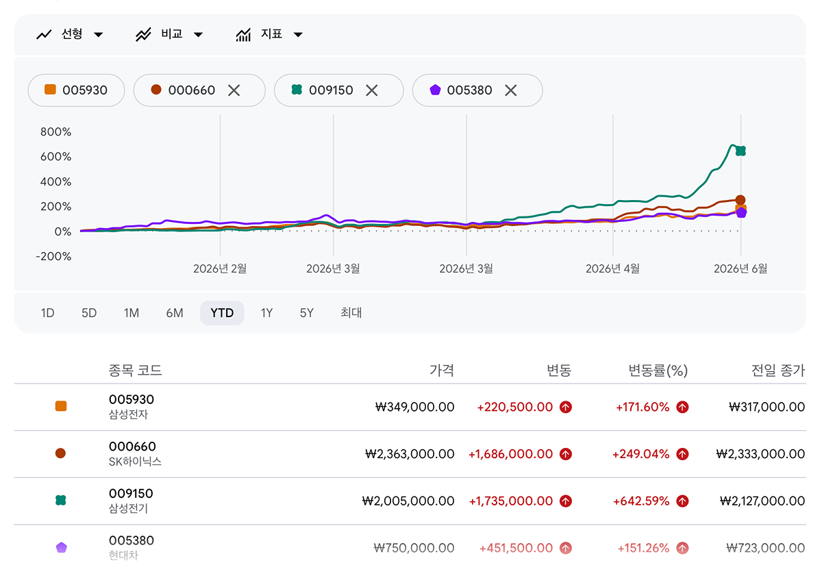822x565 pixels.
Task: Switch to the 1Y time range
Action: click(266, 313)
